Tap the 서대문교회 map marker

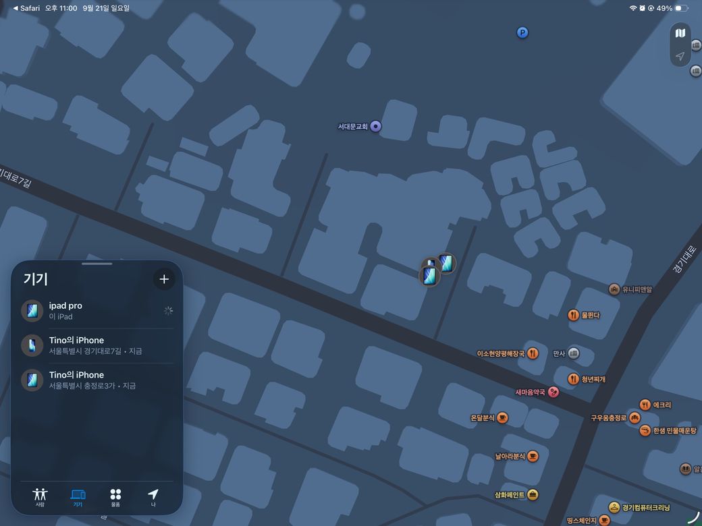(x=375, y=127)
